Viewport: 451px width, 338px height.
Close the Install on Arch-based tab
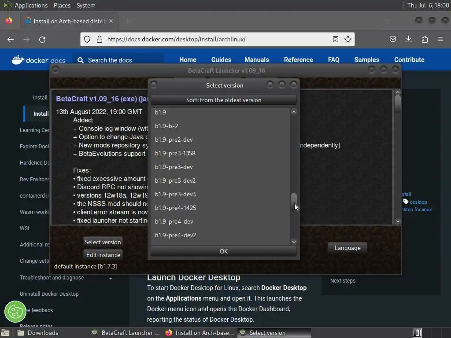tap(111, 21)
